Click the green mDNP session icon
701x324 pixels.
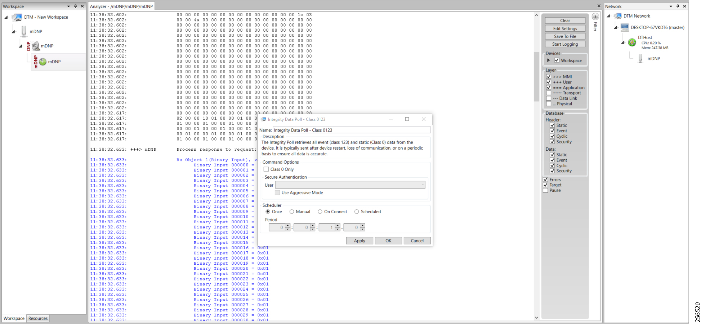click(43, 61)
